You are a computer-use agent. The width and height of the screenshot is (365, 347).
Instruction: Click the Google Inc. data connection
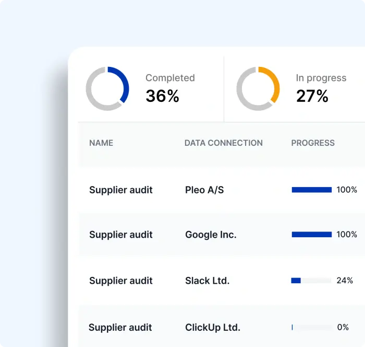[x=211, y=235]
